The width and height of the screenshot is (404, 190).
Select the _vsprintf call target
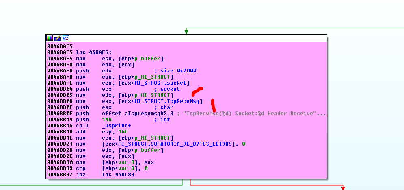pos(117,126)
